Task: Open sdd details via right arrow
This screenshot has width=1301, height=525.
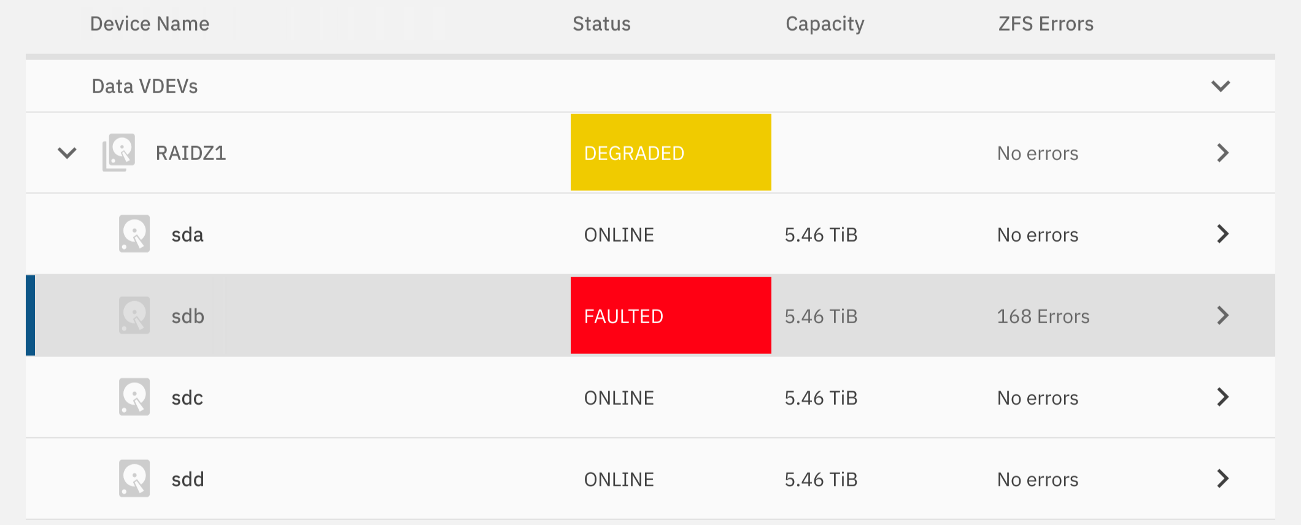Action: coord(1222,478)
